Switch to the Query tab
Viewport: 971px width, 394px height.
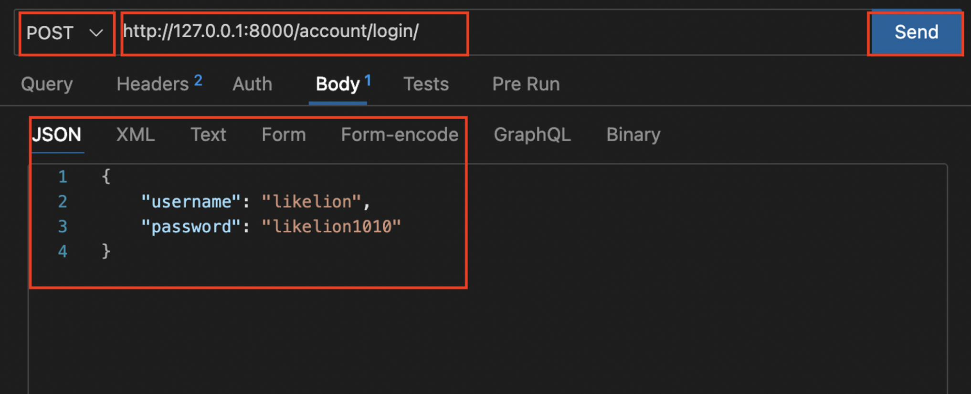point(47,84)
